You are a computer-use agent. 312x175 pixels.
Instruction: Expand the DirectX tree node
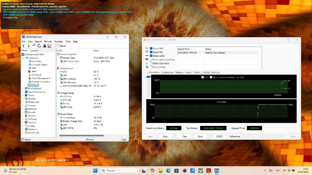(23, 112)
